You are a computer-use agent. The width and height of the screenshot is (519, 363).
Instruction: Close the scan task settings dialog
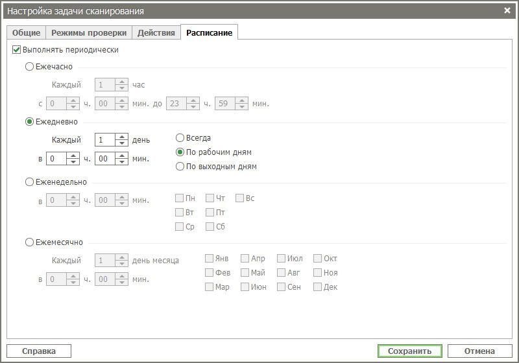pyautogui.click(x=507, y=10)
